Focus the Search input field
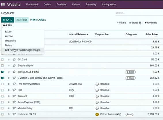 139,13
